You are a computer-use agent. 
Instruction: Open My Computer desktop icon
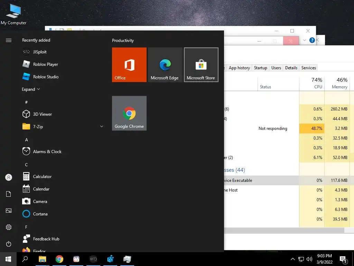click(13, 14)
